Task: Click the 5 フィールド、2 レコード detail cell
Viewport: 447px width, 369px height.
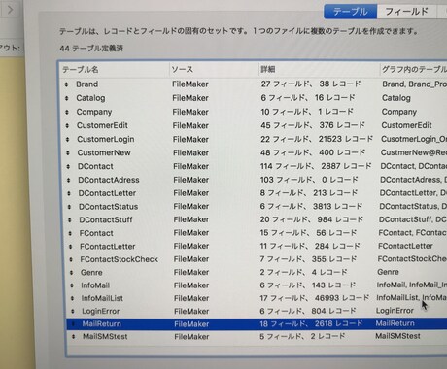Action: coord(302,336)
